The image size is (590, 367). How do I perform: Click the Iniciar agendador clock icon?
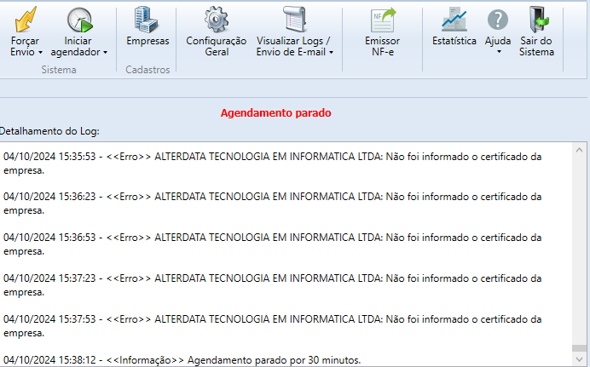point(80,20)
